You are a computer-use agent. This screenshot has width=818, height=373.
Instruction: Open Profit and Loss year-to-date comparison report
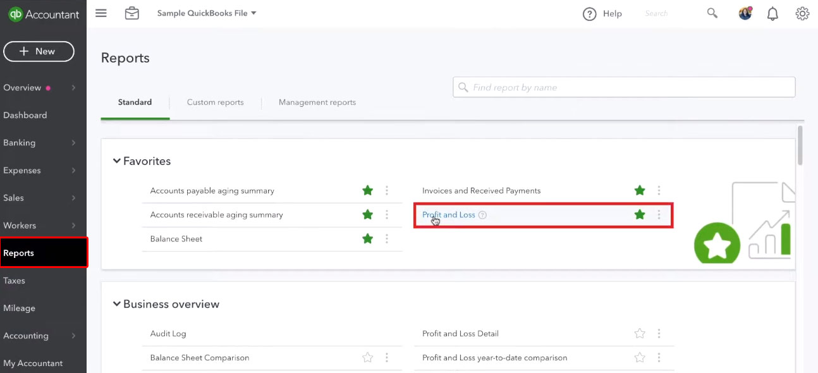click(495, 358)
